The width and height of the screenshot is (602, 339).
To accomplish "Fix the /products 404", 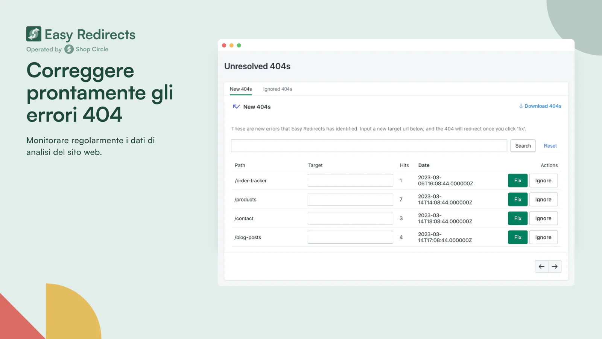I will [518, 199].
